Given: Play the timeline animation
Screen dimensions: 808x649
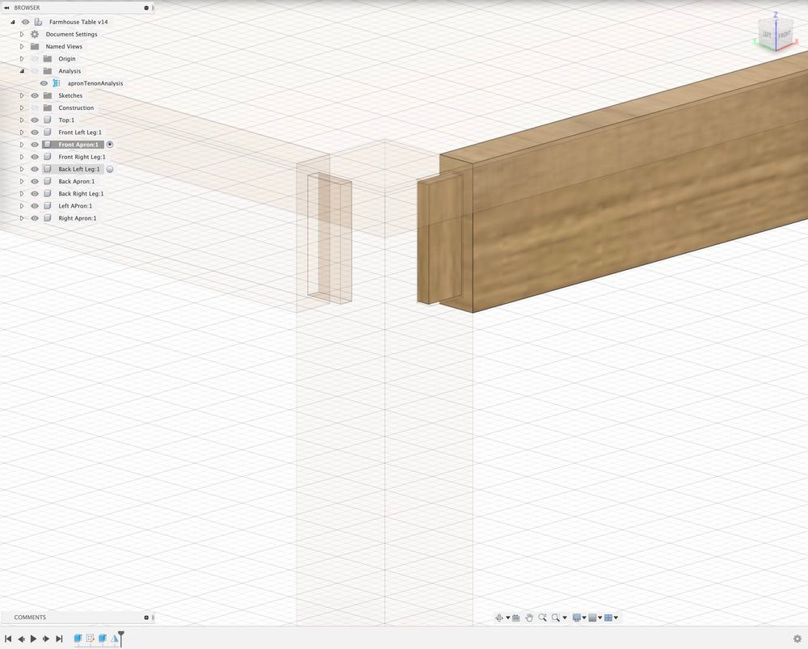Looking at the screenshot, I should [x=33, y=638].
